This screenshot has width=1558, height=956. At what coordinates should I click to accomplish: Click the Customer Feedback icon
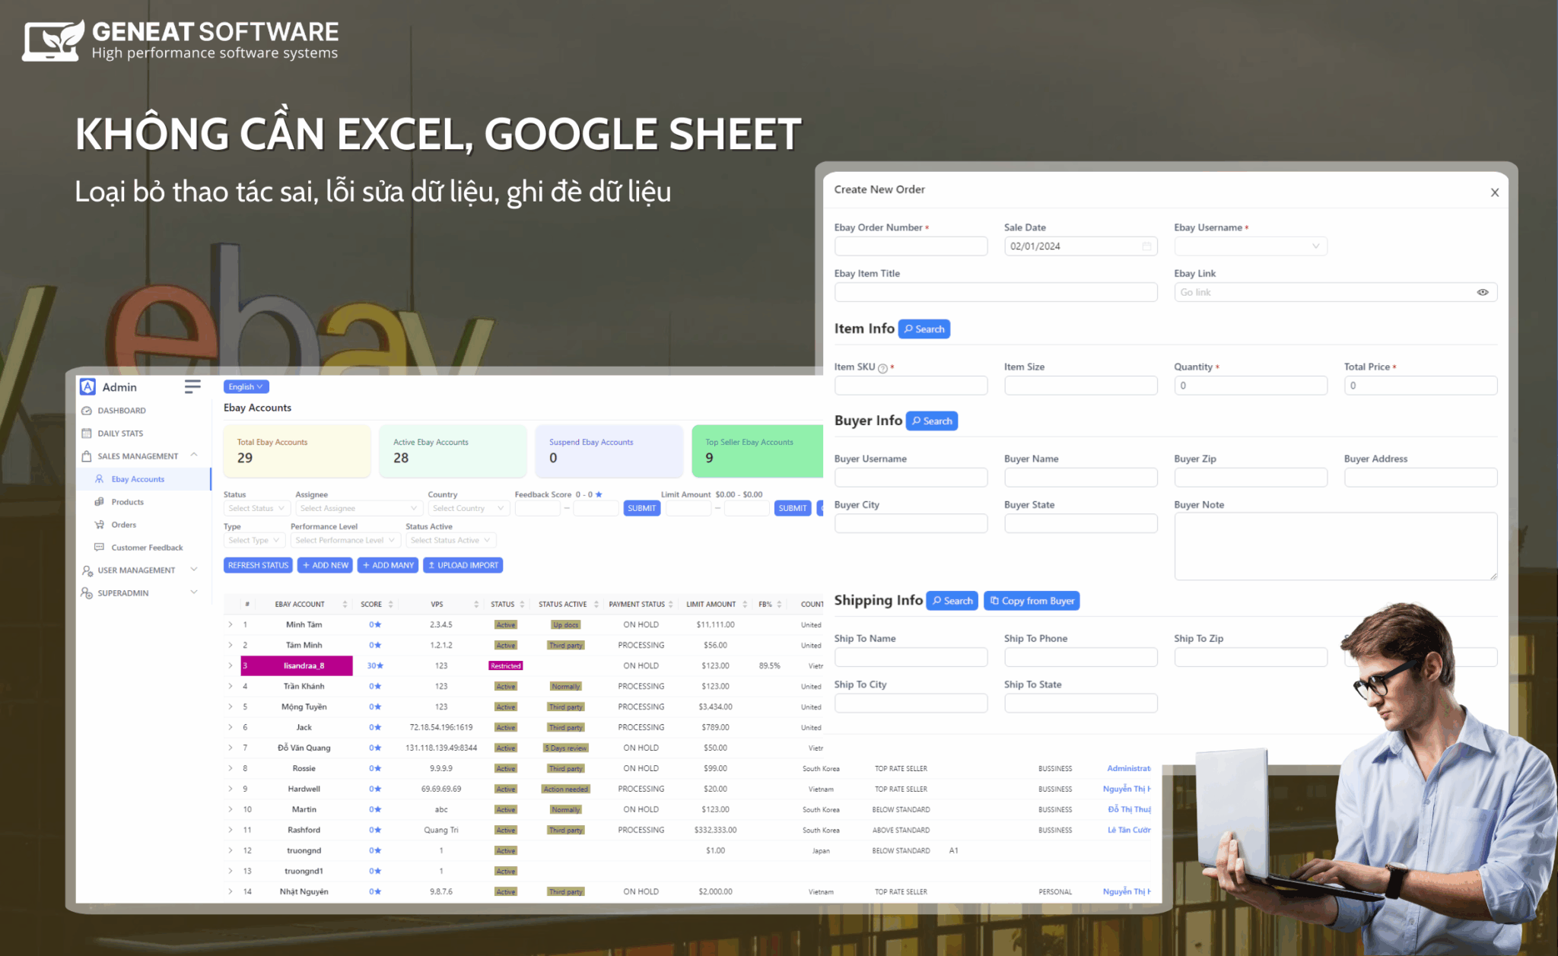pos(99,548)
